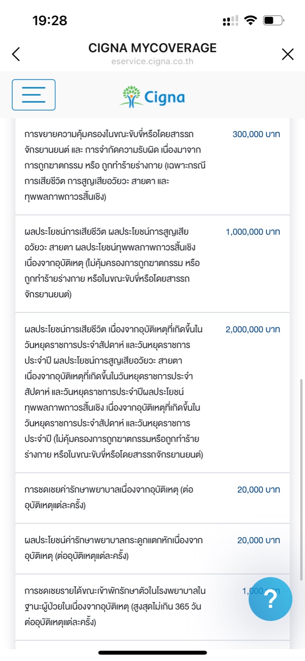Image resolution: width=305 pixels, height=661 pixels.
Task: Tap the Cigna logo
Action: point(152,97)
